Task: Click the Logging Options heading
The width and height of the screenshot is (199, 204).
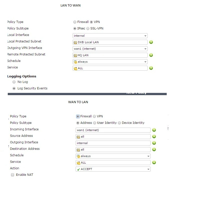Action: coord(22,76)
